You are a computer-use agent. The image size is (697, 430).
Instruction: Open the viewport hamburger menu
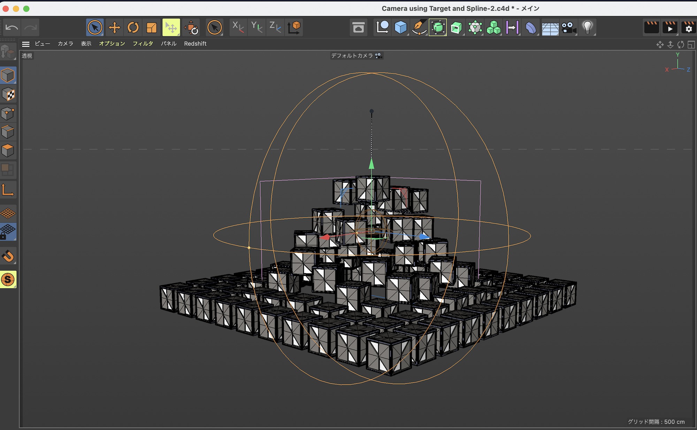click(x=25, y=44)
